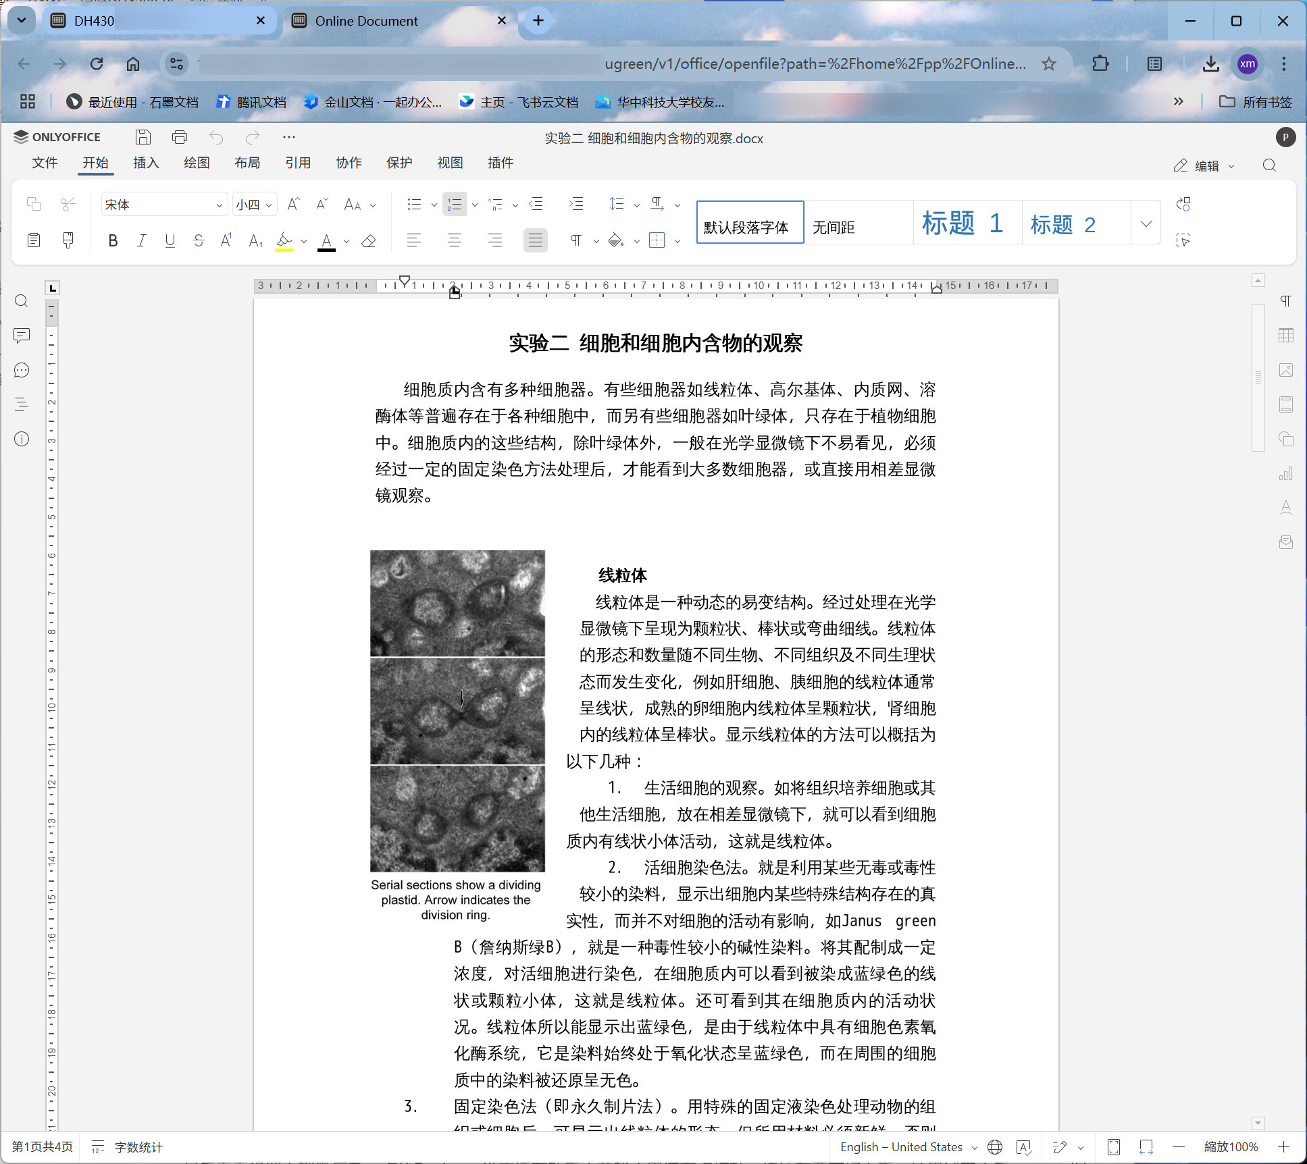Switch to the 视图 ribbon tab
Screen dimensions: 1307x1164
(x=450, y=163)
